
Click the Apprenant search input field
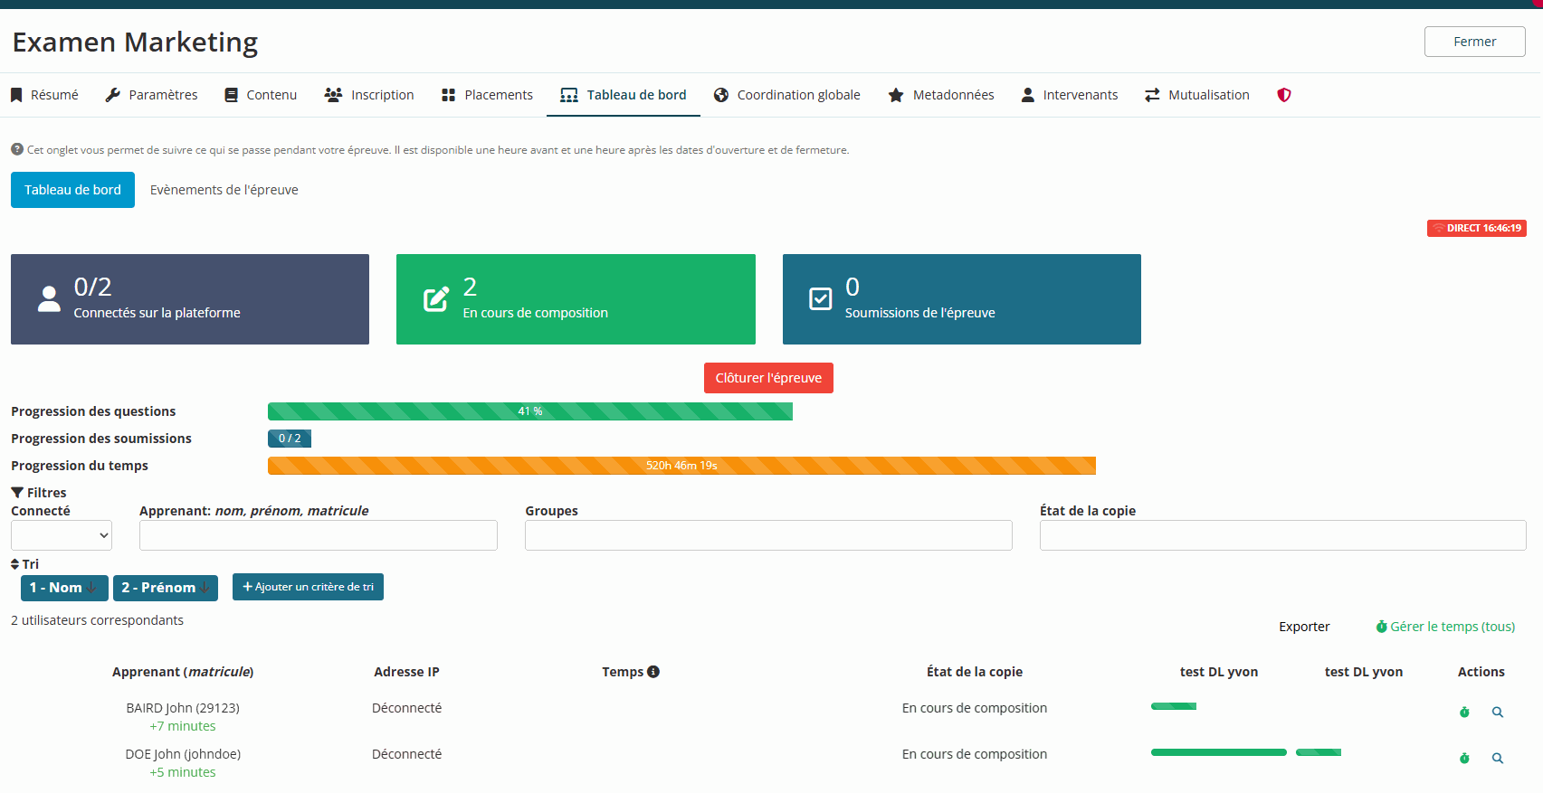[x=318, y=535]
